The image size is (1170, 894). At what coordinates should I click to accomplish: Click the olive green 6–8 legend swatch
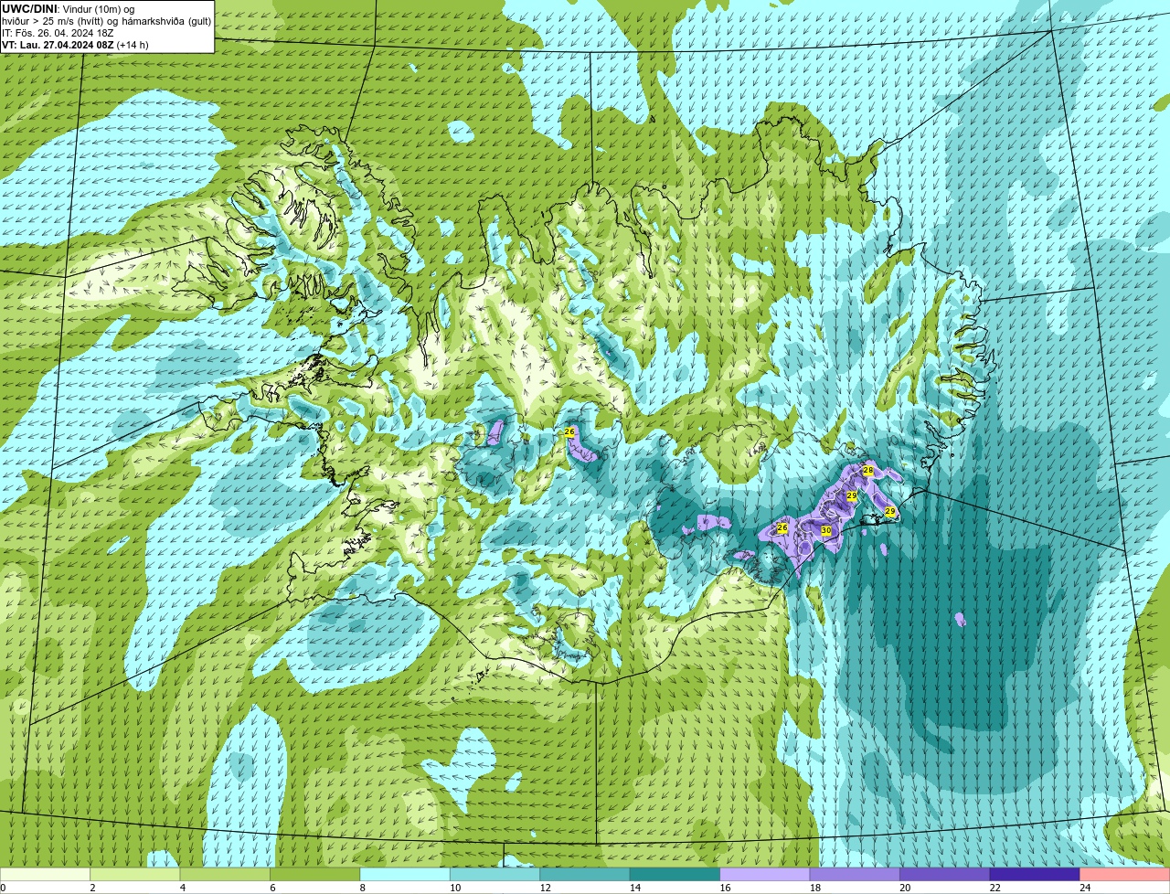tap(315, 874)
